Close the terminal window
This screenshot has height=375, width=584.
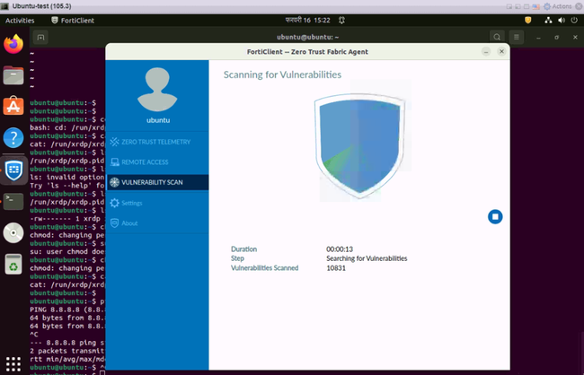pos(575,37)
